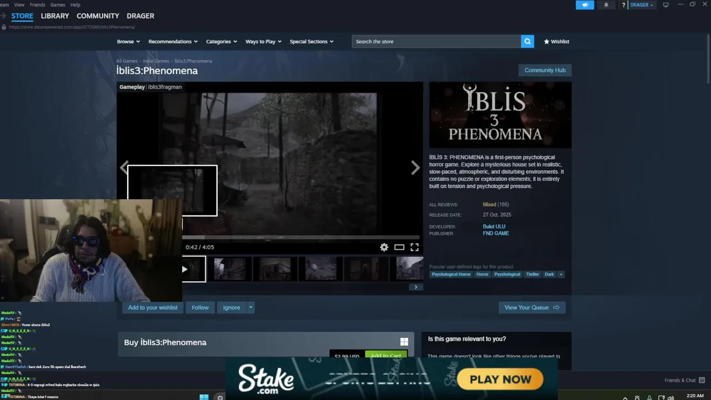Enter Big Picture mode monitor icon
The height and width of the screenshot is (400, 711).
pyautogui.click(x=665, y=5)
